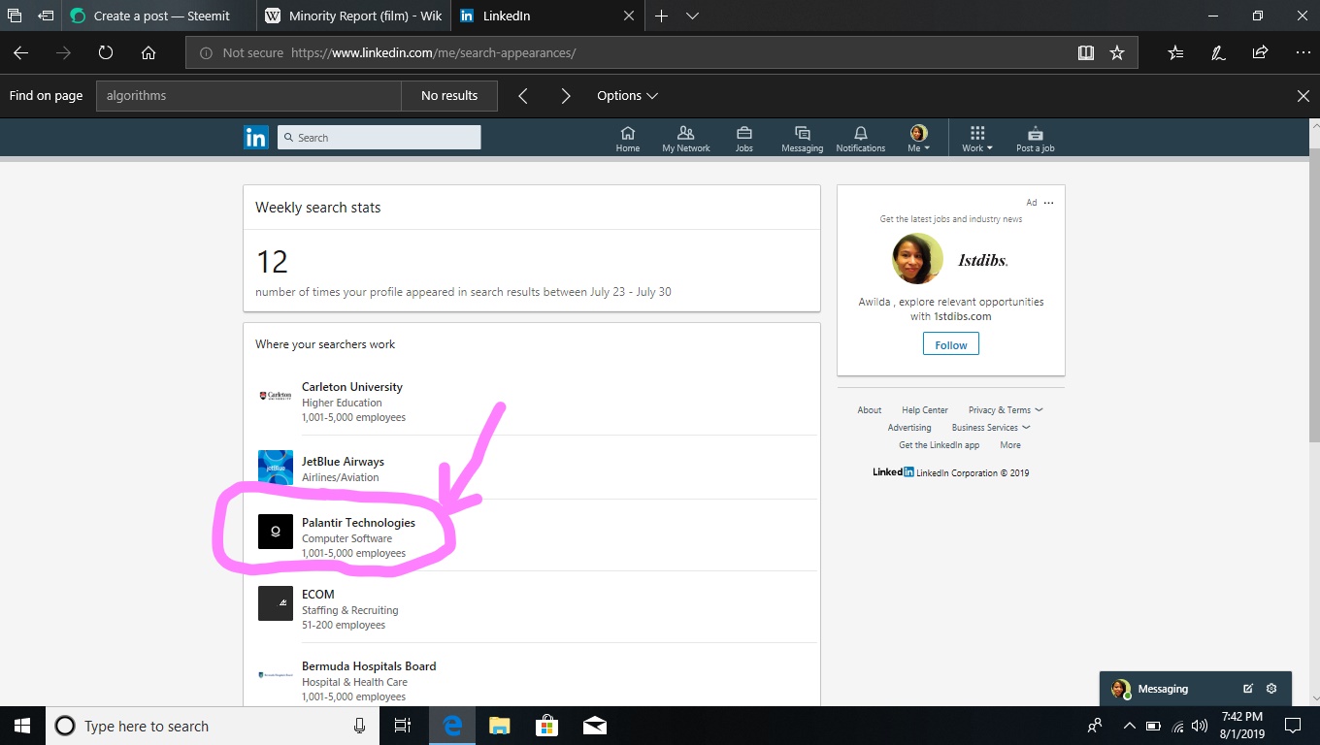Open ad options ellipsis menu

click(x=1048, y=203)
